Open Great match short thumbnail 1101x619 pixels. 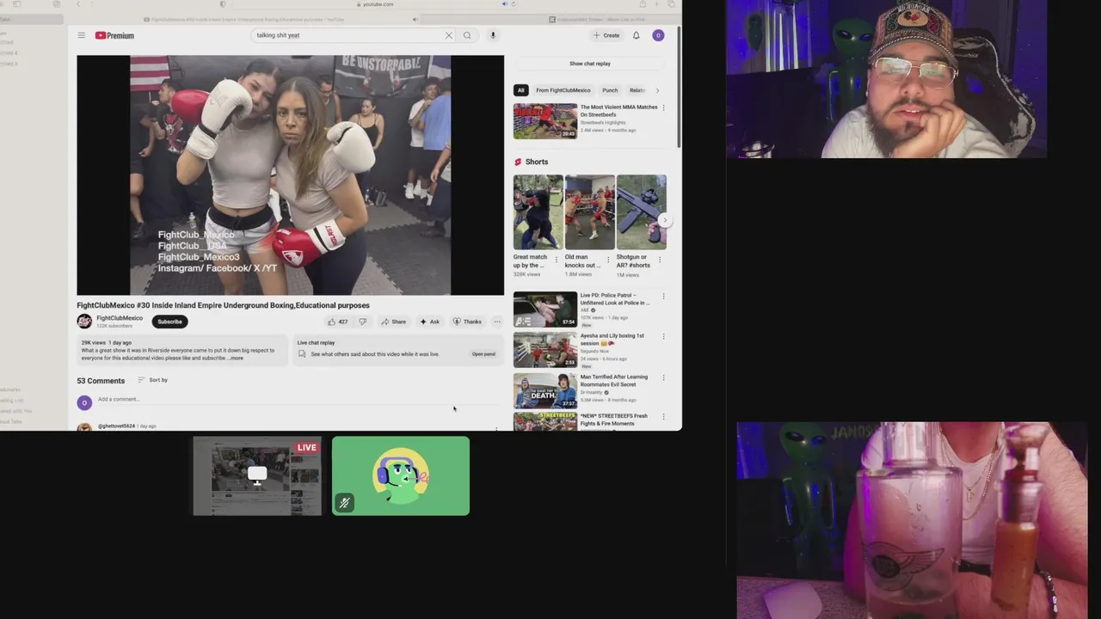[538, 212]
